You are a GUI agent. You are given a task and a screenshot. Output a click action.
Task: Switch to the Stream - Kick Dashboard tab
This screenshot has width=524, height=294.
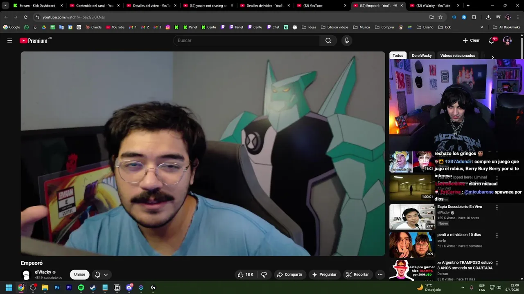pos(37,6)
